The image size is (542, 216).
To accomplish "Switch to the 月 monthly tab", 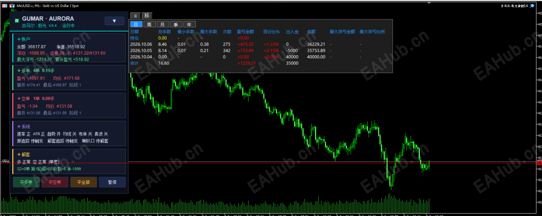I will point(163,24).
